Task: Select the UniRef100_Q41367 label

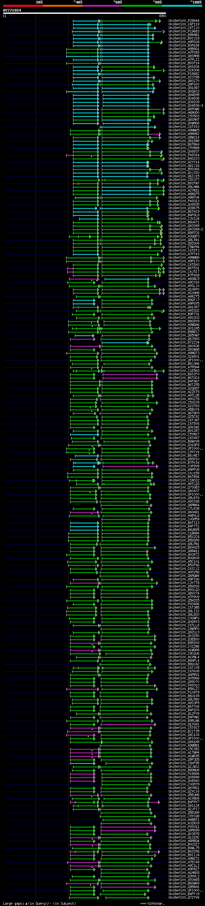Action: [184, 307]
